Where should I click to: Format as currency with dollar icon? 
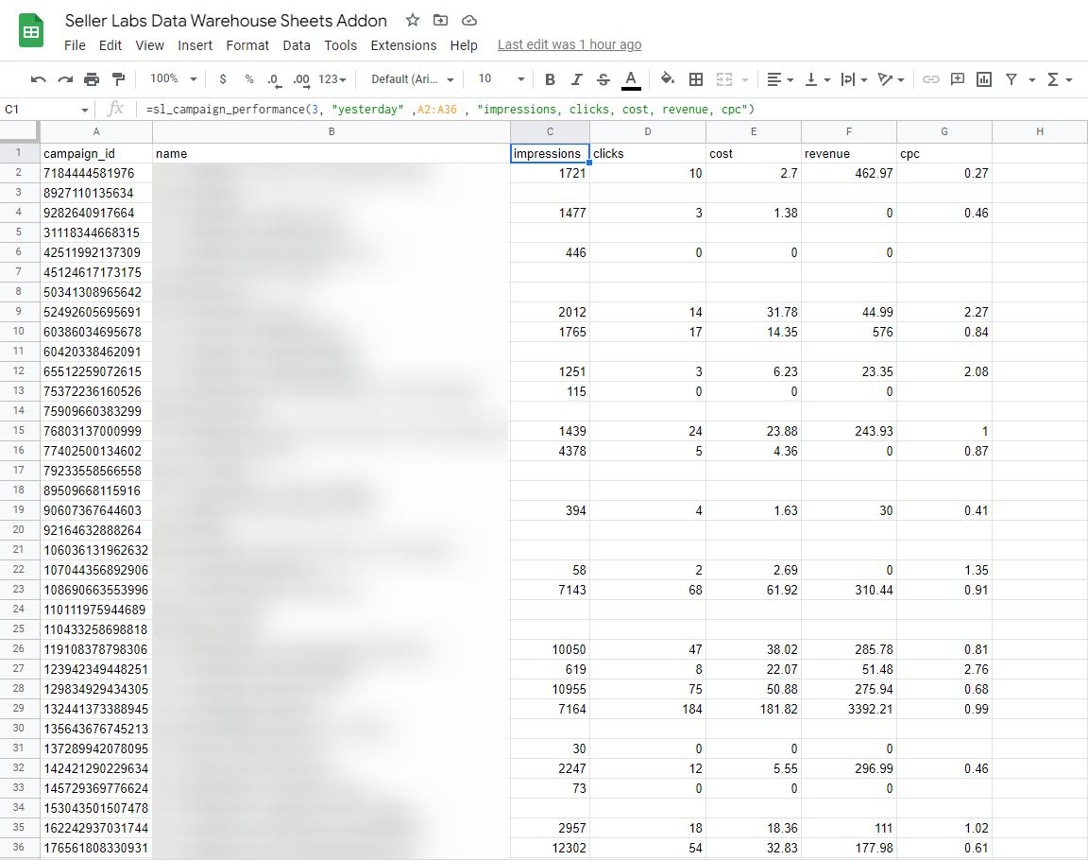[x=223, y=79]
